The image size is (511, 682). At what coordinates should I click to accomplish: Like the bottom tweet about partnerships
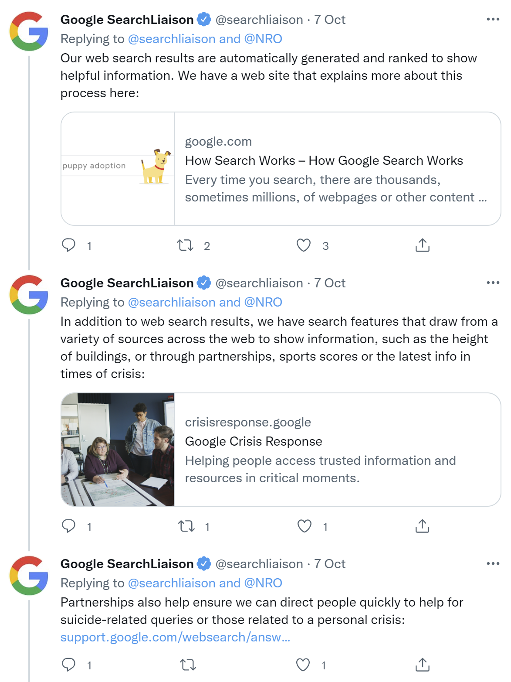[304, 665]
